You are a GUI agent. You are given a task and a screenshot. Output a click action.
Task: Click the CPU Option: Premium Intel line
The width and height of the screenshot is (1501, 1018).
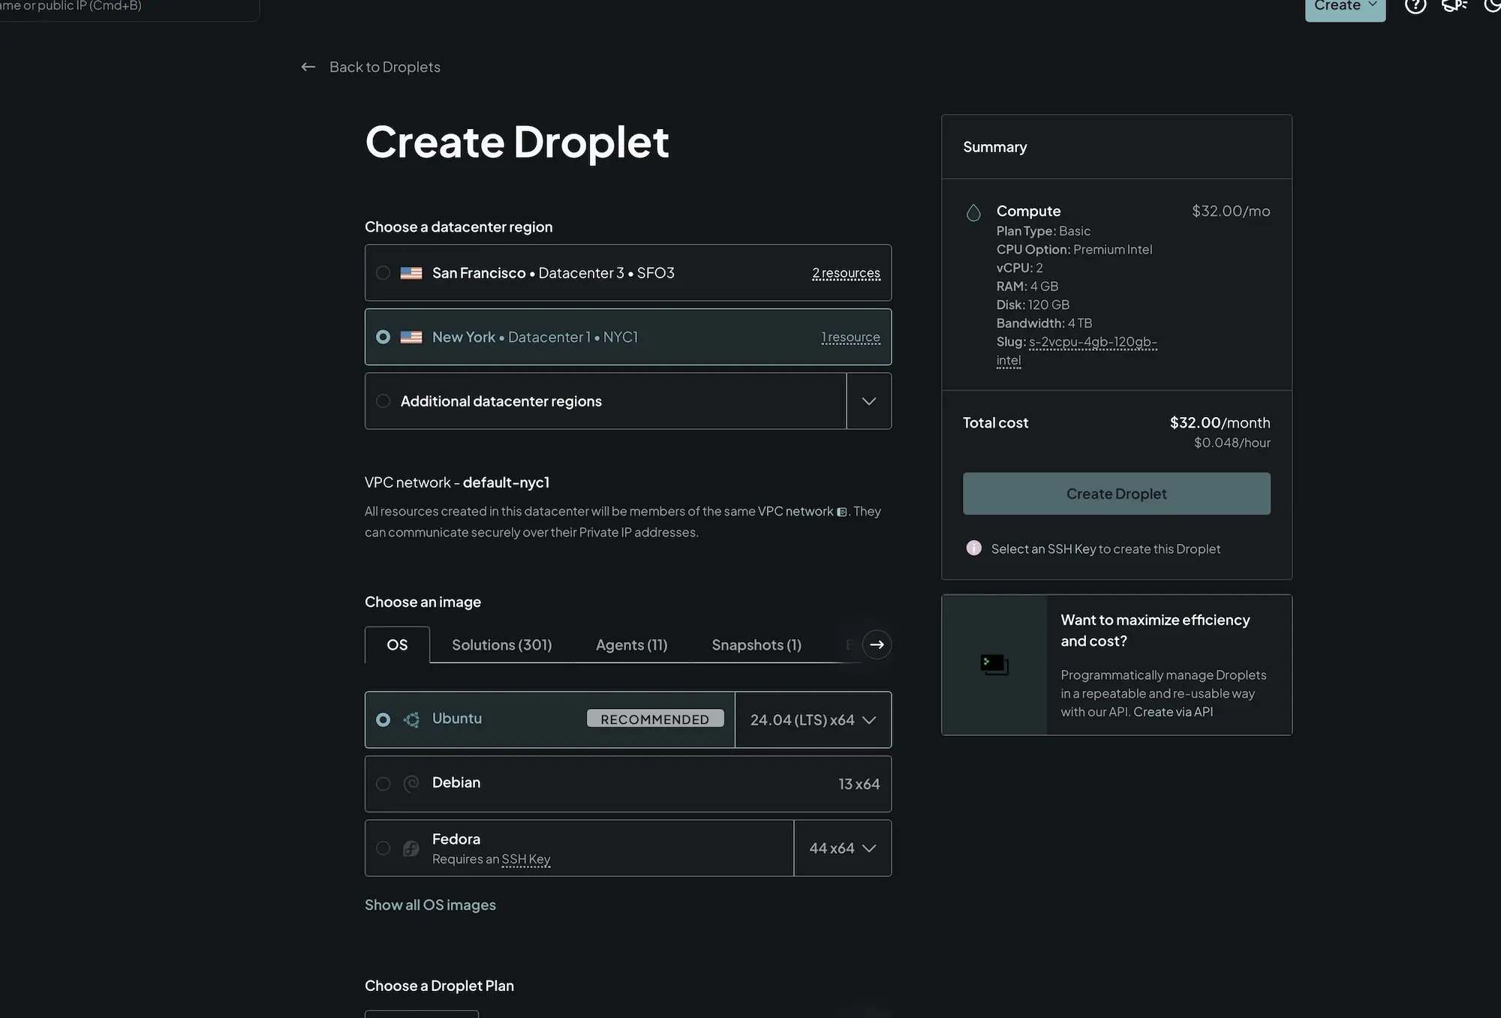(1074, 250)
